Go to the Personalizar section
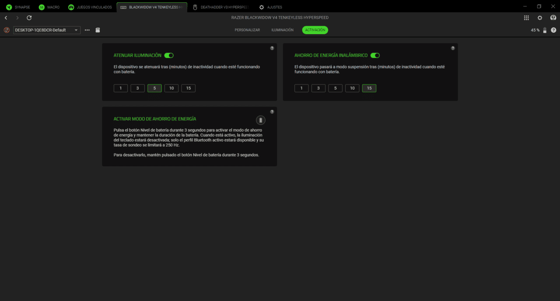Viewport: 560px width, 301px height. (x=247, y=30)
